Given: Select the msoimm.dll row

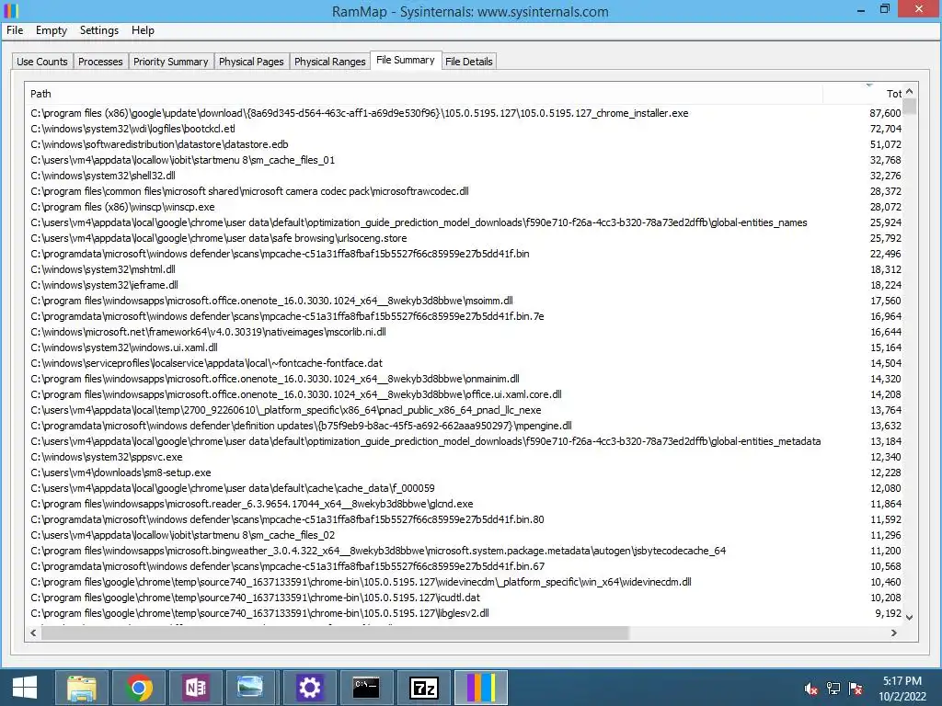Looking at the screenshot, I should [465, 301].
